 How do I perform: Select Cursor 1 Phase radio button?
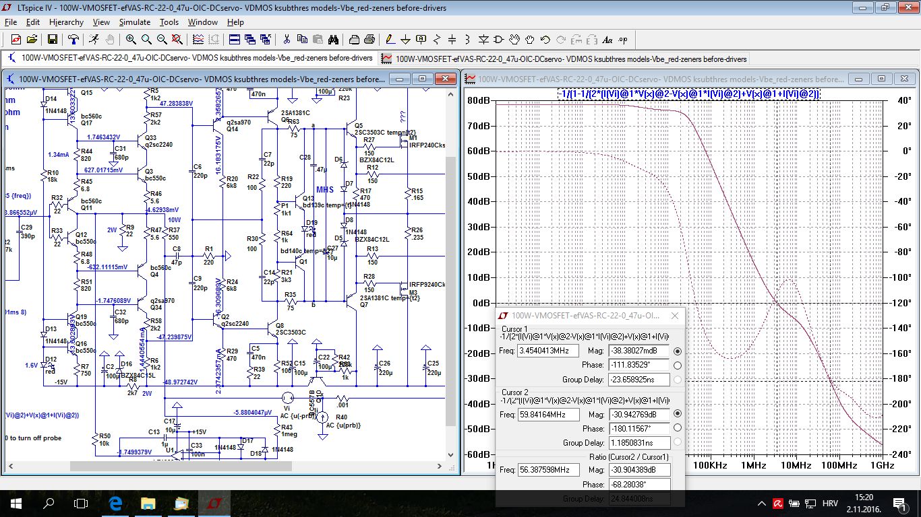click(678, 366)
